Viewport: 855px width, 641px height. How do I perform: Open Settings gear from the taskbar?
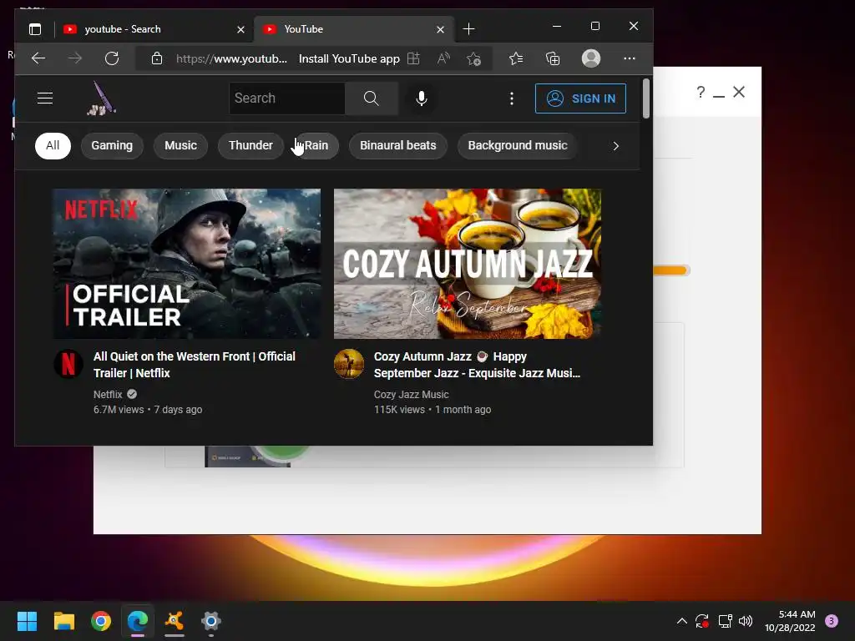(x=211, y=621)
